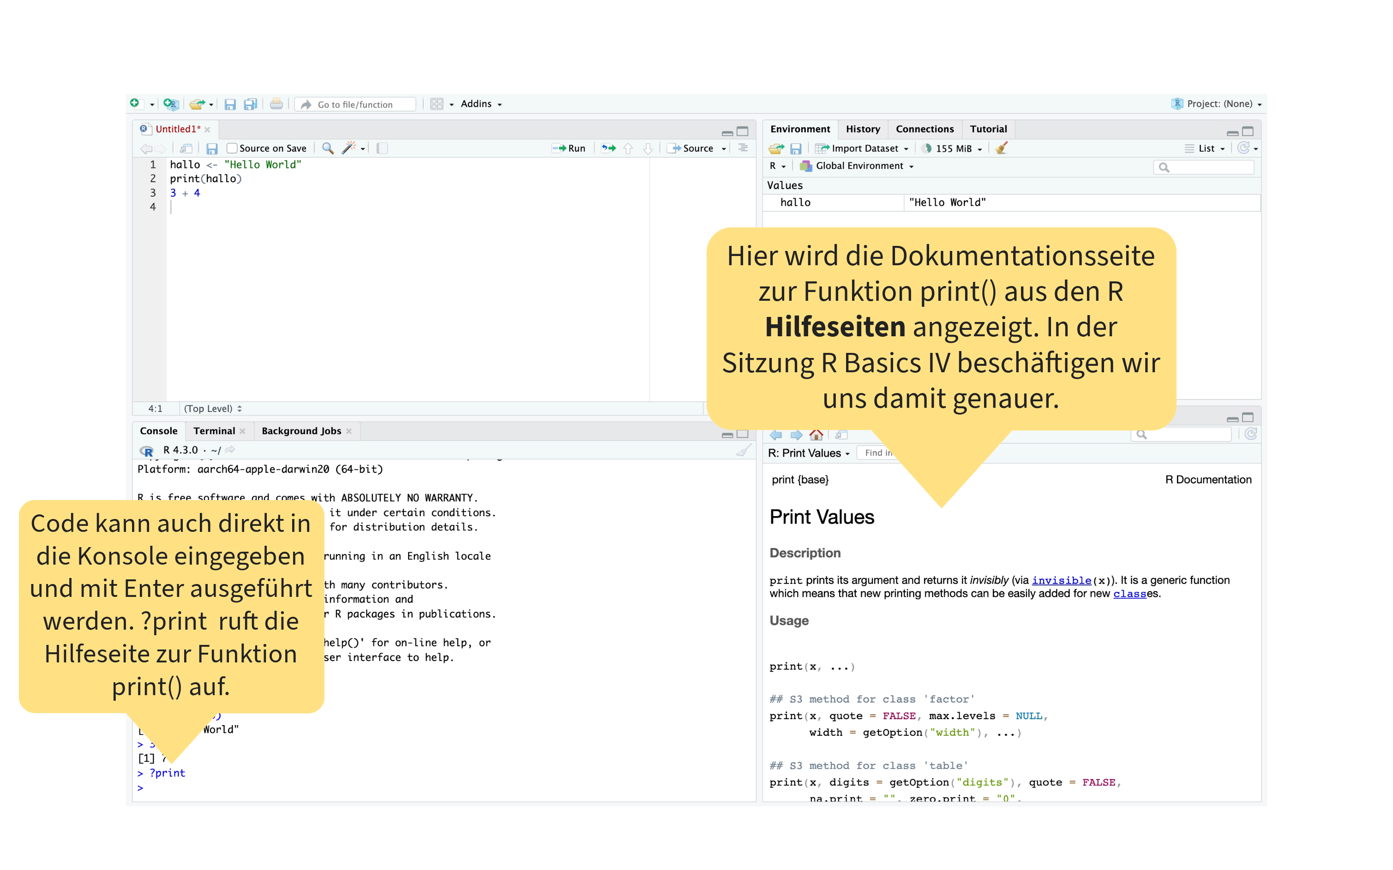Open the List view mode dropdown
Screen dimensions: 1393x870
pos(1206,149)
